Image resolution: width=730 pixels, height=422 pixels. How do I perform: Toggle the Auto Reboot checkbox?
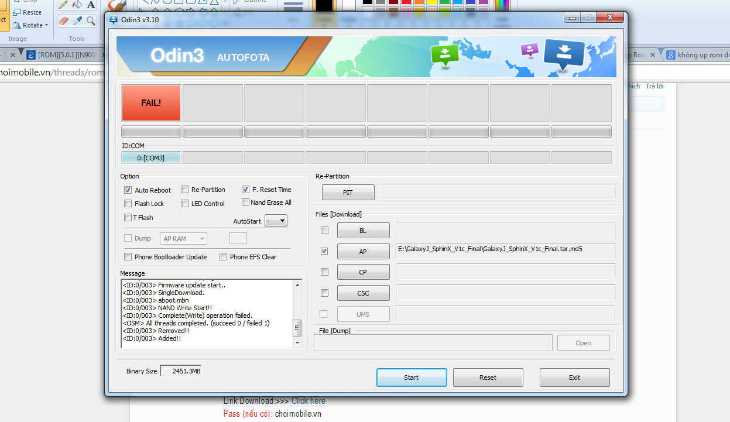tap(128, 190)
